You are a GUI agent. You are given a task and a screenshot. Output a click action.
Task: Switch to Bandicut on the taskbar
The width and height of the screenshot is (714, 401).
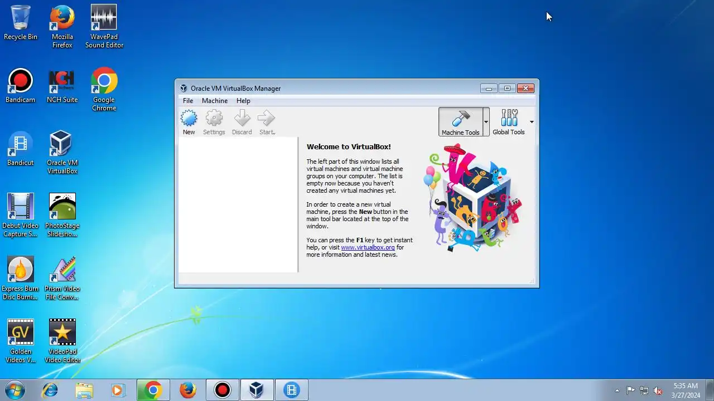(292, 390)
